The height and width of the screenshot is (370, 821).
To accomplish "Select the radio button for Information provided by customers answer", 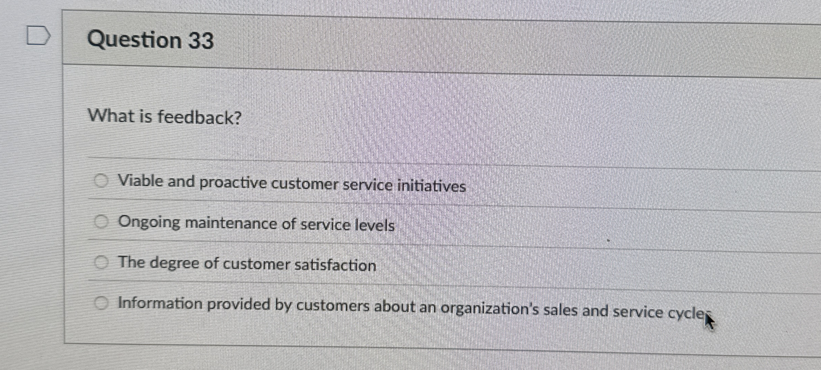I will click(101, 303).
